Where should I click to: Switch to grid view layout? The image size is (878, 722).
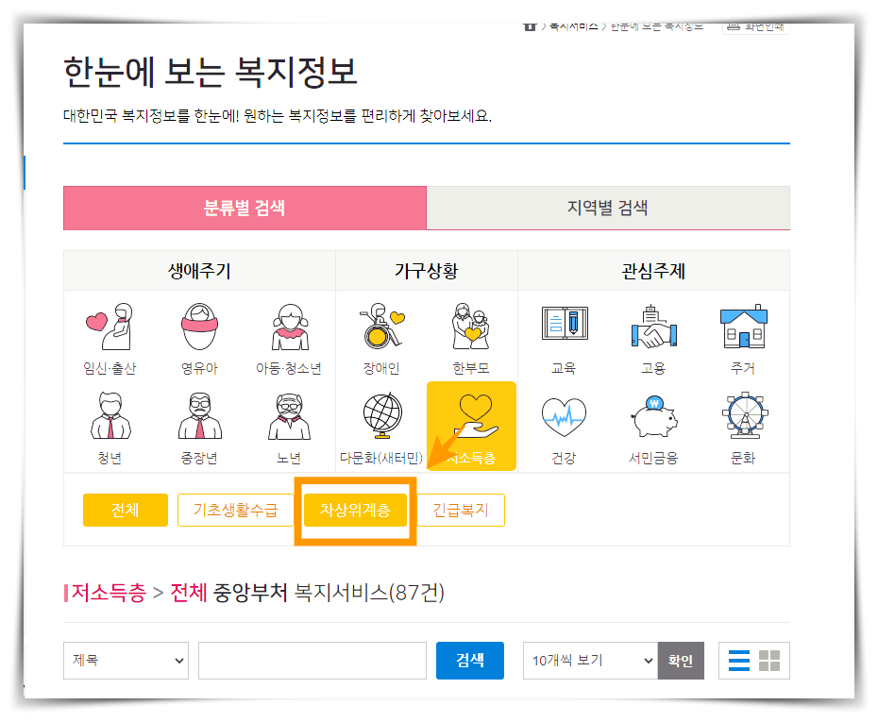coord(769,661)
